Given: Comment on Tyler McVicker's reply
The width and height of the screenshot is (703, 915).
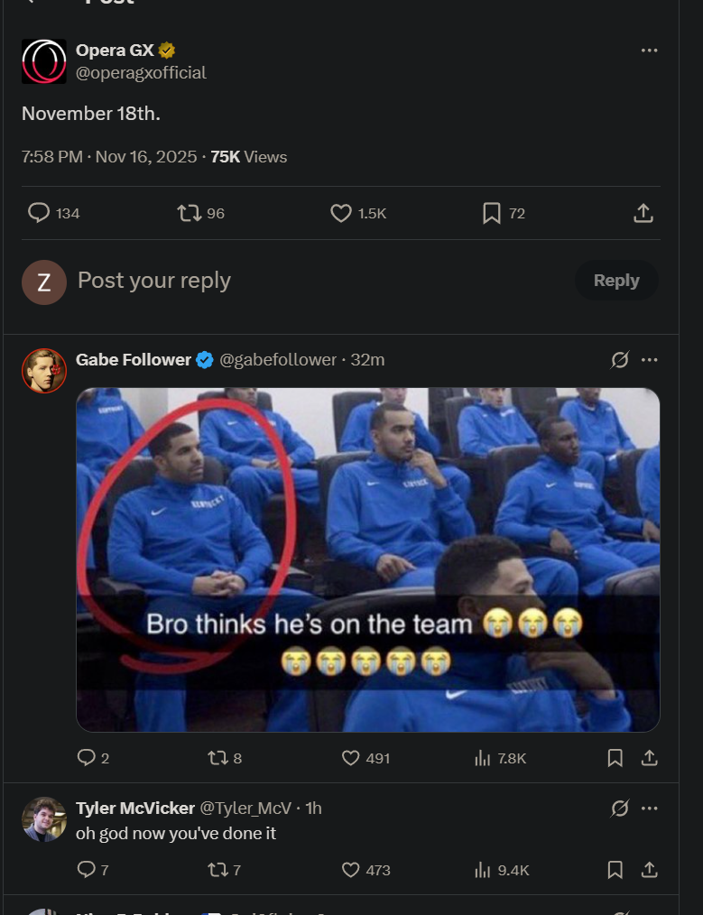Looking at the screenshot, I should tap(87, 870).
